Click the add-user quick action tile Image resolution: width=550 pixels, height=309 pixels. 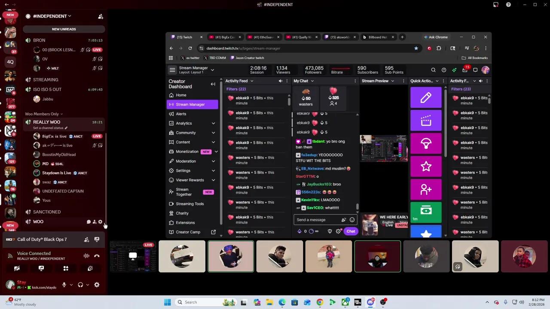(x=426, y=189)
